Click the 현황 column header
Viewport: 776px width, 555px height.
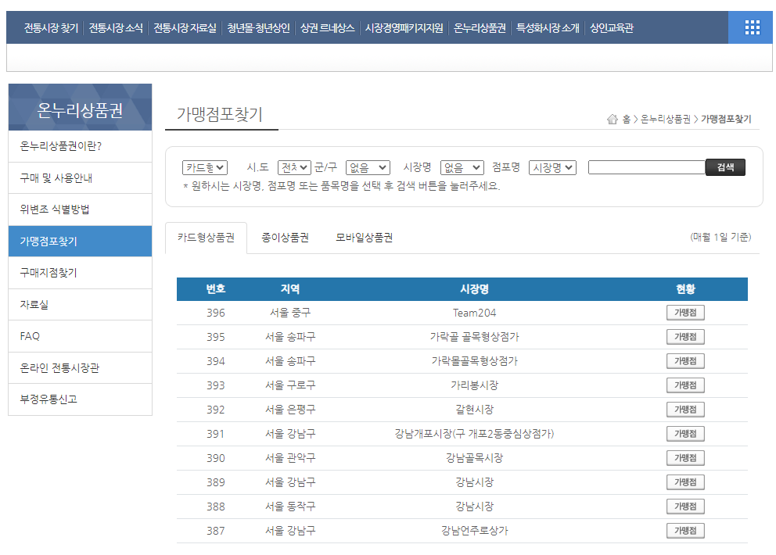click(685, 289)
